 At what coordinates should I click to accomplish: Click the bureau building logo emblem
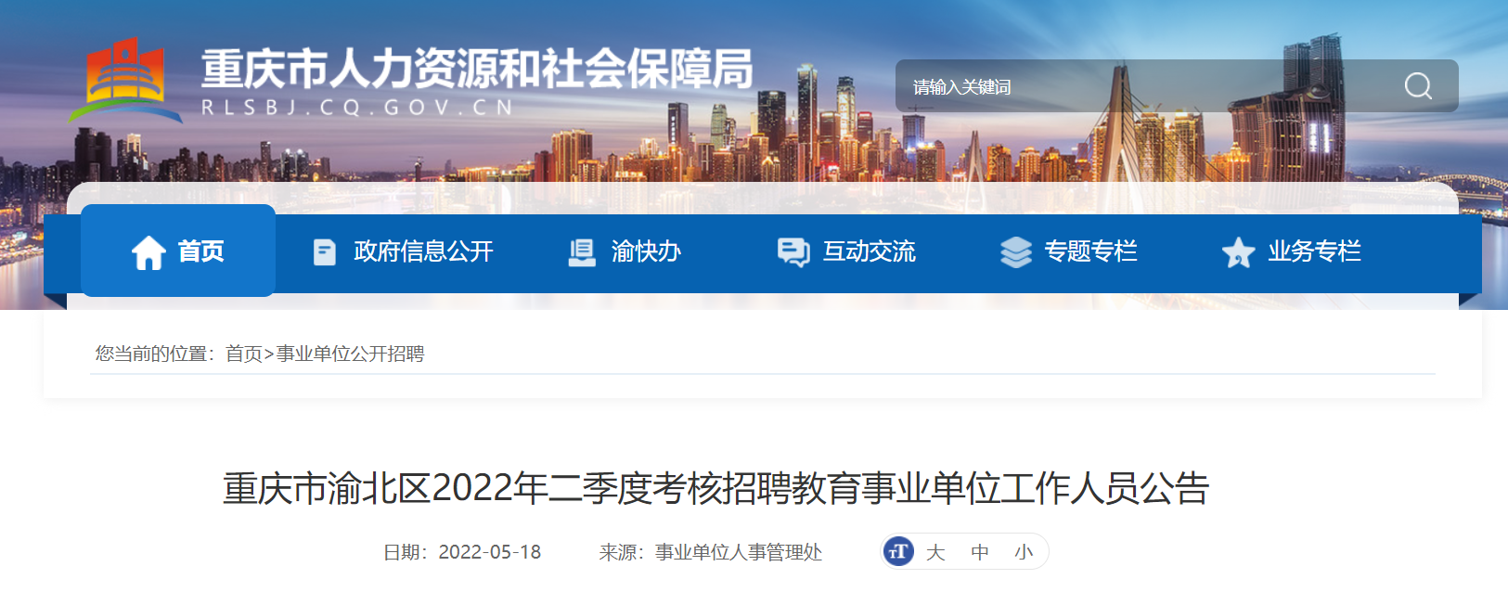point(125,80)
